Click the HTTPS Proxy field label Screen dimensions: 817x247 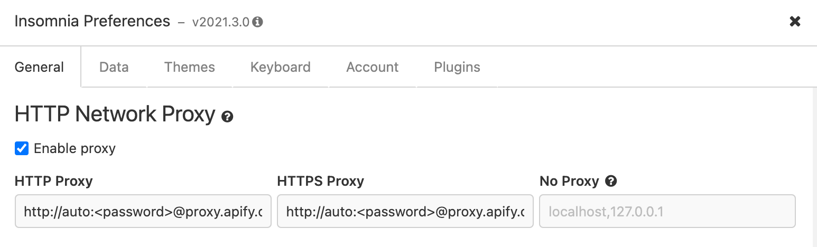320,182
